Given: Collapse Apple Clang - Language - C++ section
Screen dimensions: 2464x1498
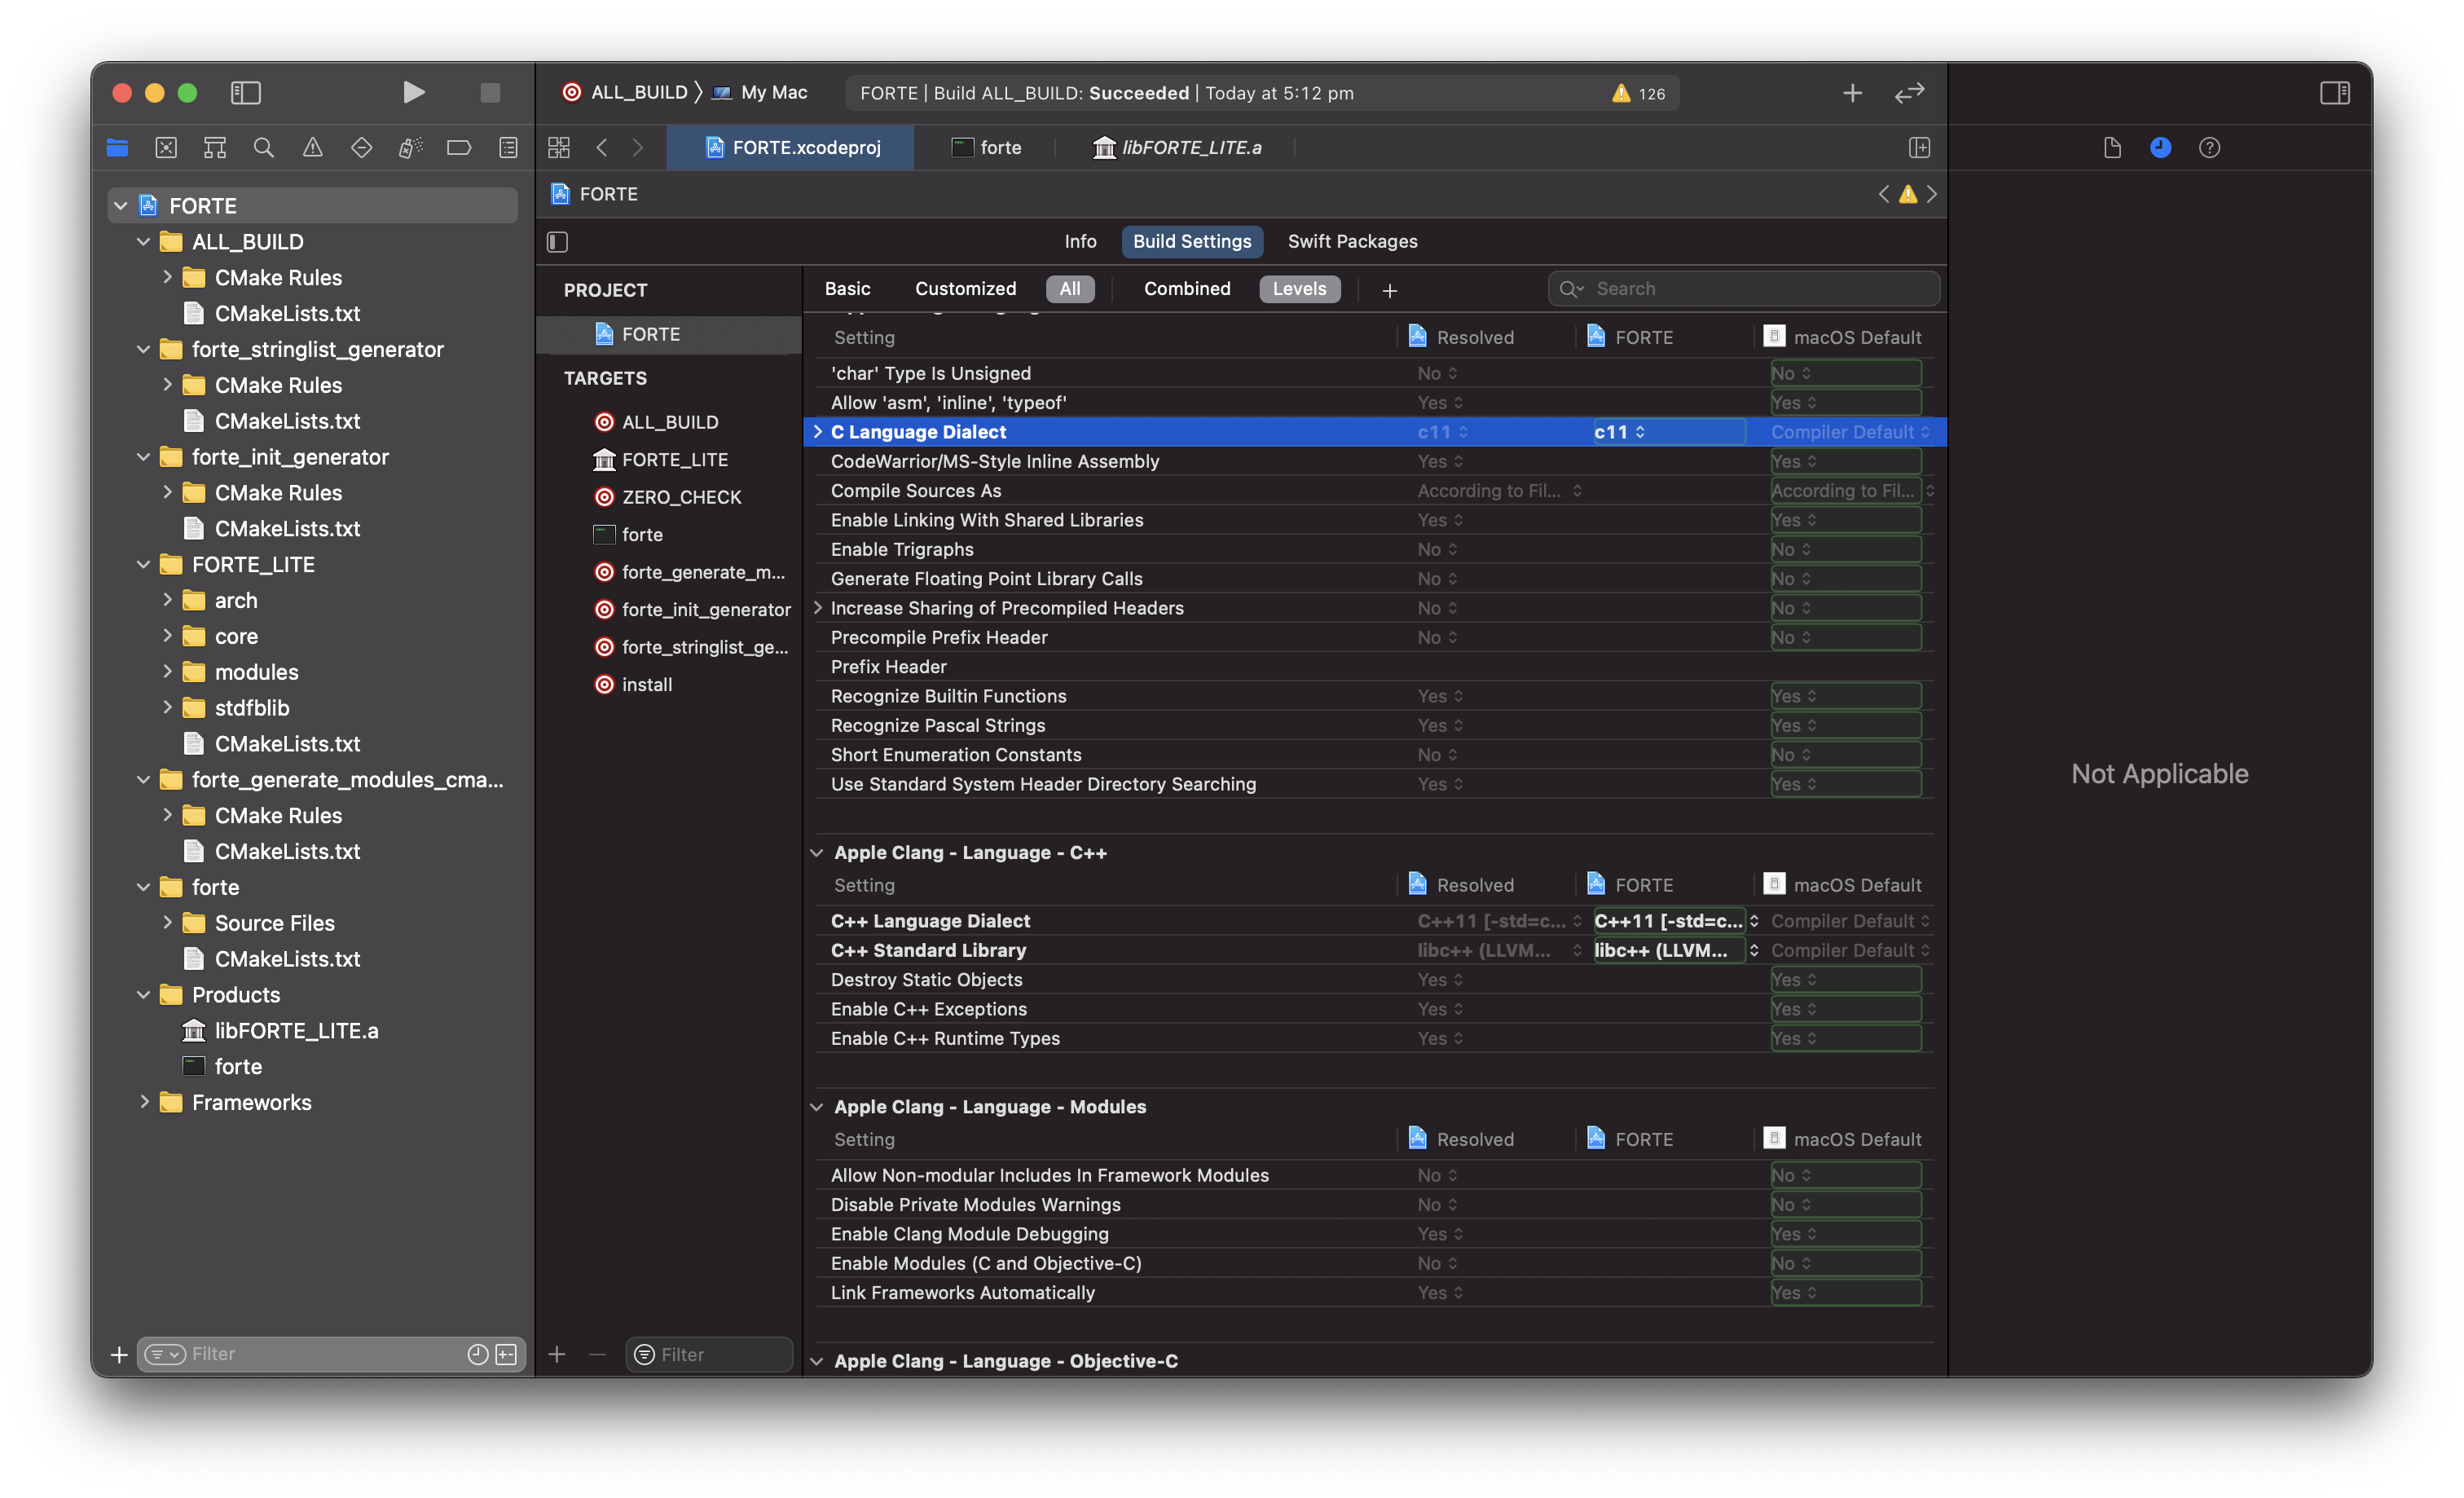Looking at the screenshot, I should click(x=817, y=853).
